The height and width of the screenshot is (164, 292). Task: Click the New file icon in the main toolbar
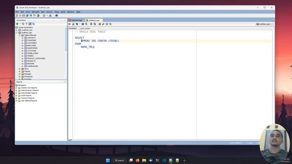(x=16, y=15)
